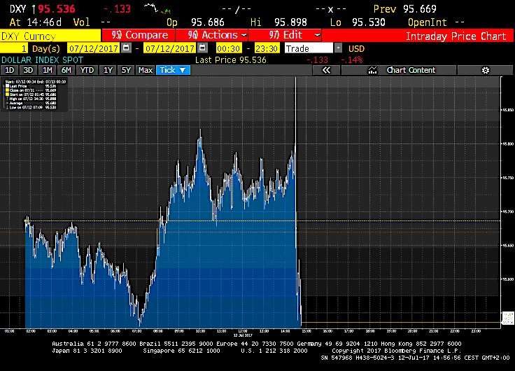The image size is (515, 371).
Task: Expand the Trade type dropdown arrow
Action: click(x=338, y=48)
